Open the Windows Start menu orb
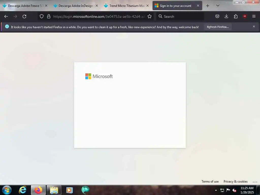The width and height of the screenshot is (260, 195). (x=7, y=190)
